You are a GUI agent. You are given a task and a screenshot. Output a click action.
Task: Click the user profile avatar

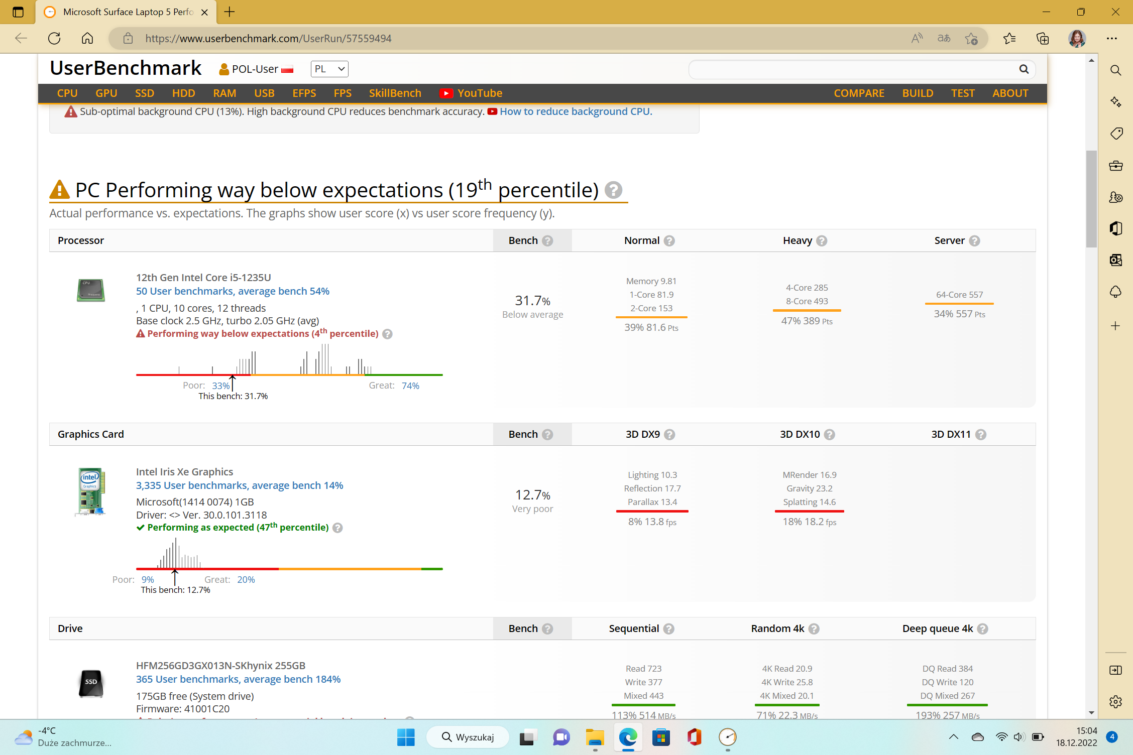tap(1077, 38)
